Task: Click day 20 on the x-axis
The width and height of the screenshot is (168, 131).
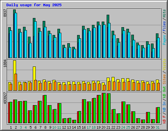Action: click(103, 127)
